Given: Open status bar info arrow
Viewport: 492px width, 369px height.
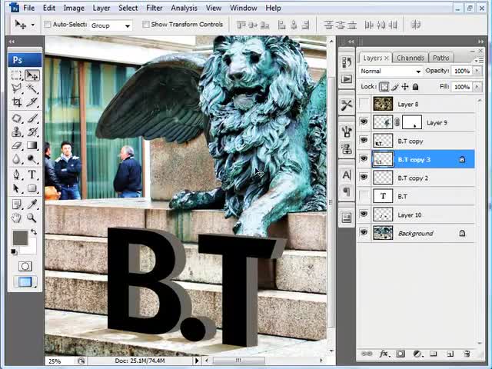Looking at the screenshot, I should tap(197, 361).
